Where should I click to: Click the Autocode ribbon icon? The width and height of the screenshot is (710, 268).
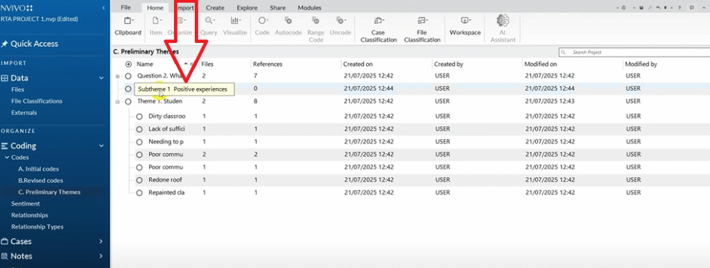pos(288,21)
